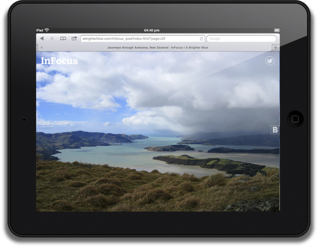318x247 pixels.
Task: Open the bookmarks book icon
Action: [63, 39]
